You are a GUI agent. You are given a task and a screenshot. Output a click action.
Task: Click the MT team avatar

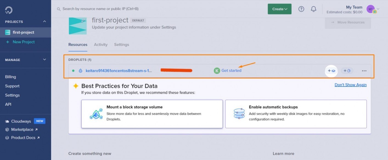(x=370, y=9)
